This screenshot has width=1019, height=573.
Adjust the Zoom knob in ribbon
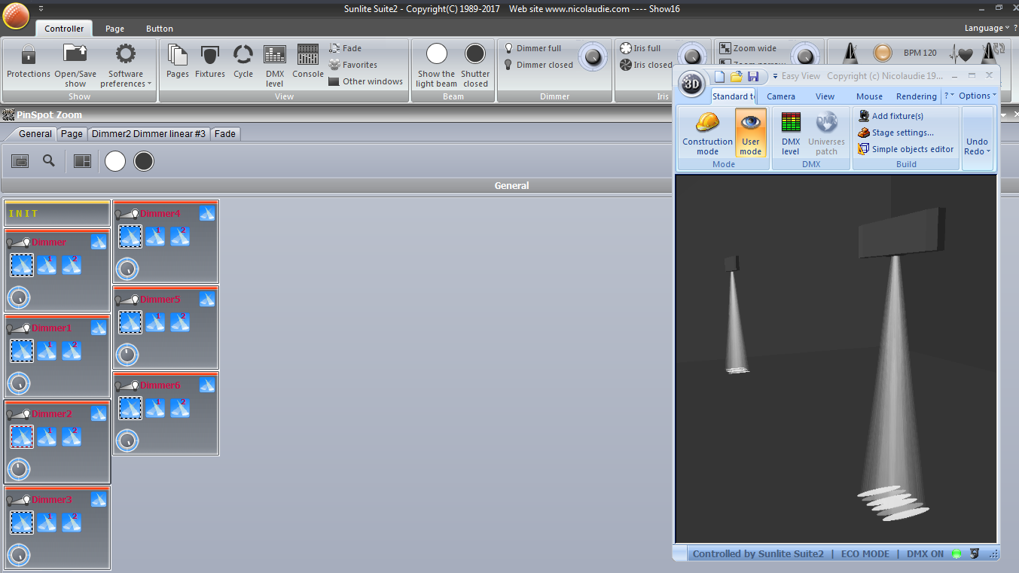point(805,56)
